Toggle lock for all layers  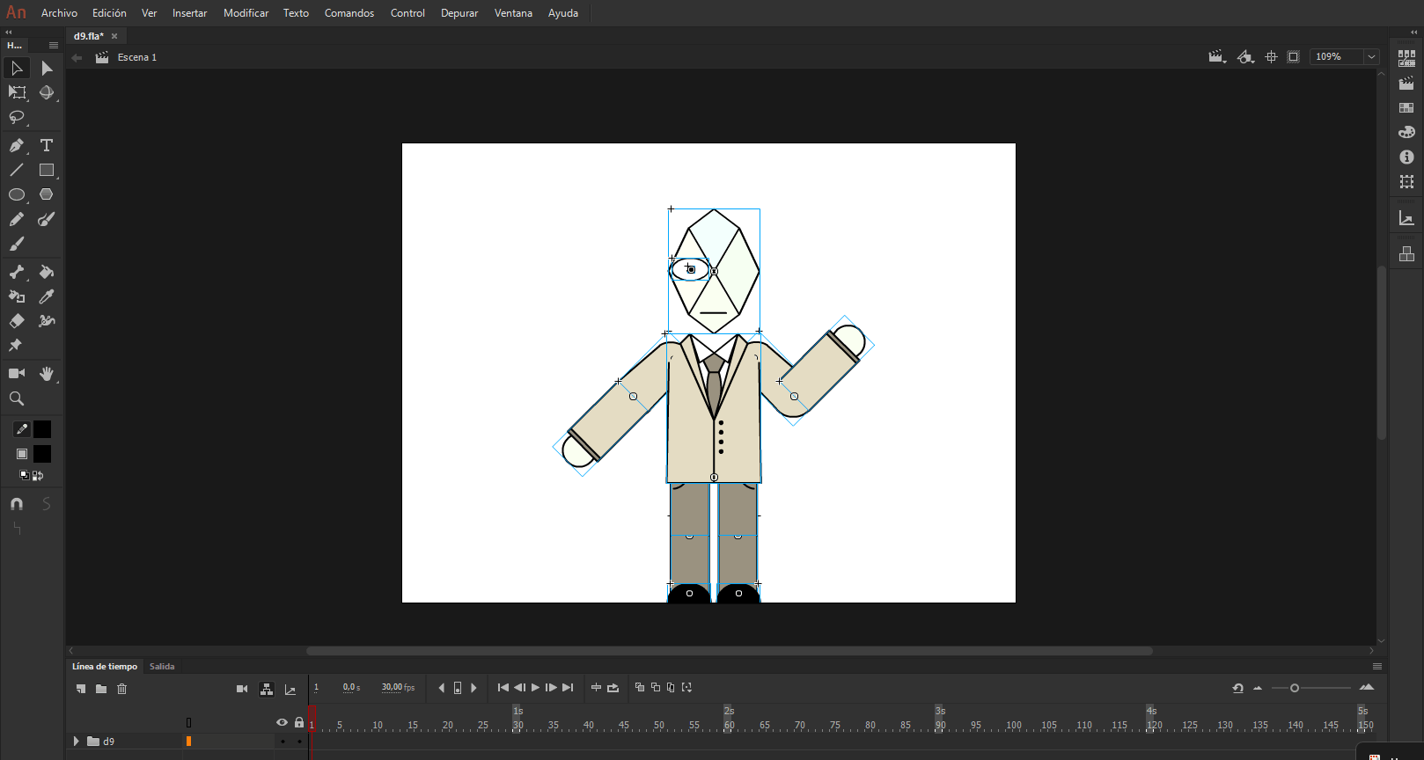[299, 722]
